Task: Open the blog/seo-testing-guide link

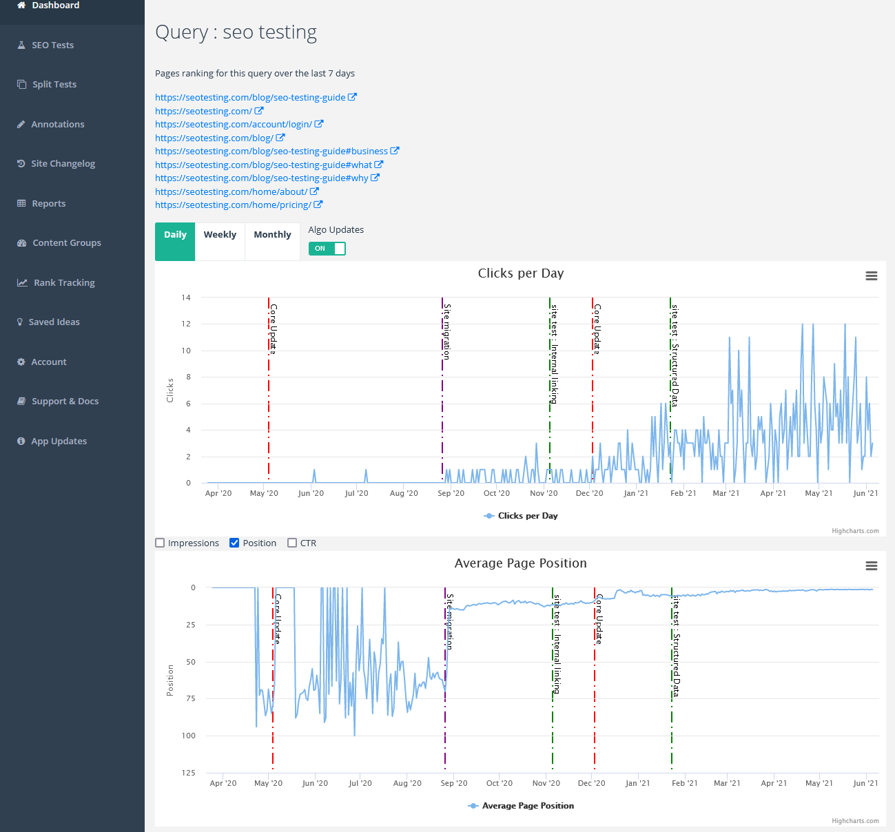Action: [x=250, y=97]
